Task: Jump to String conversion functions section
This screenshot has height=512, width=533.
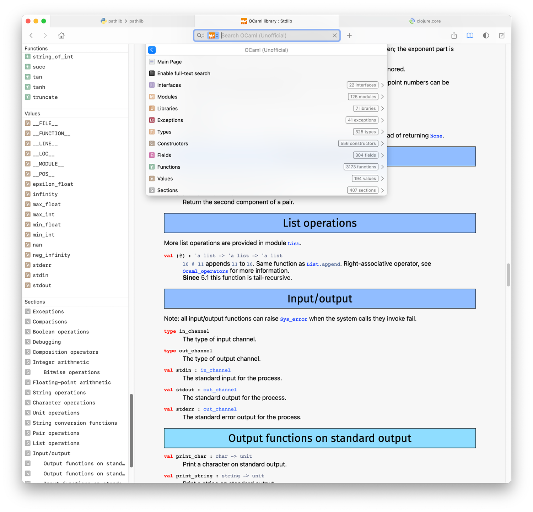Action: (x=75, y=423)
